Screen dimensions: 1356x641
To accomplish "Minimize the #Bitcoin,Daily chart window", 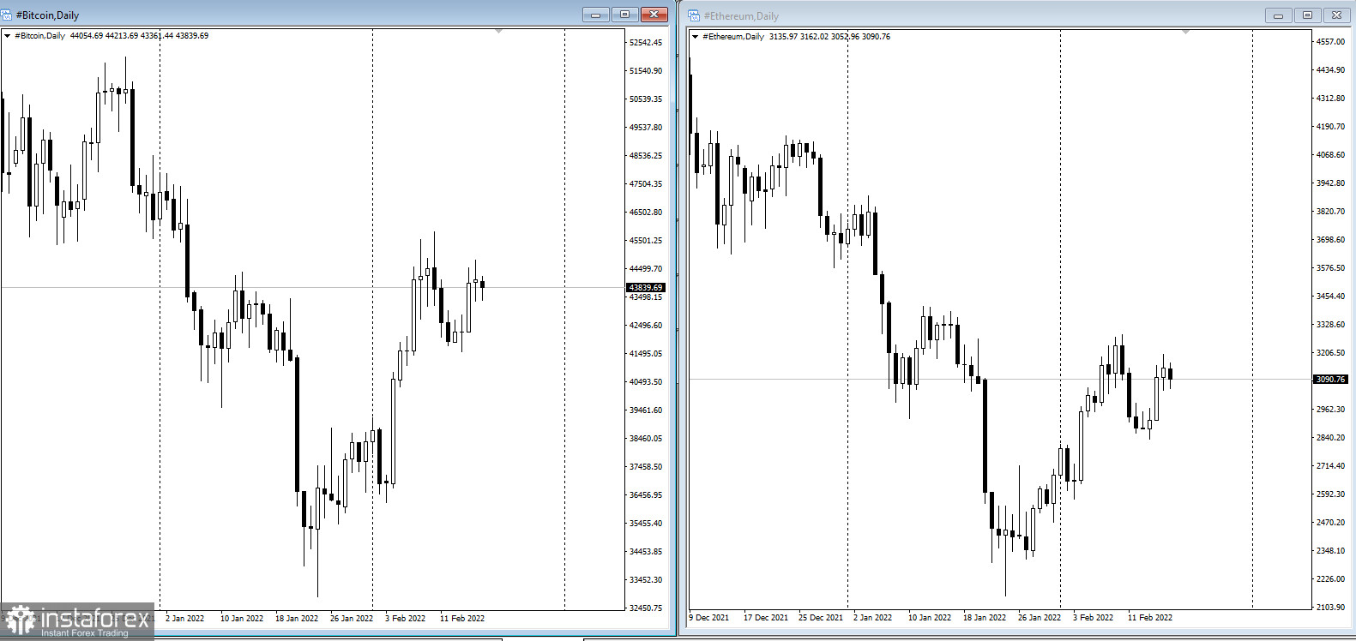I will pos(595,15).
